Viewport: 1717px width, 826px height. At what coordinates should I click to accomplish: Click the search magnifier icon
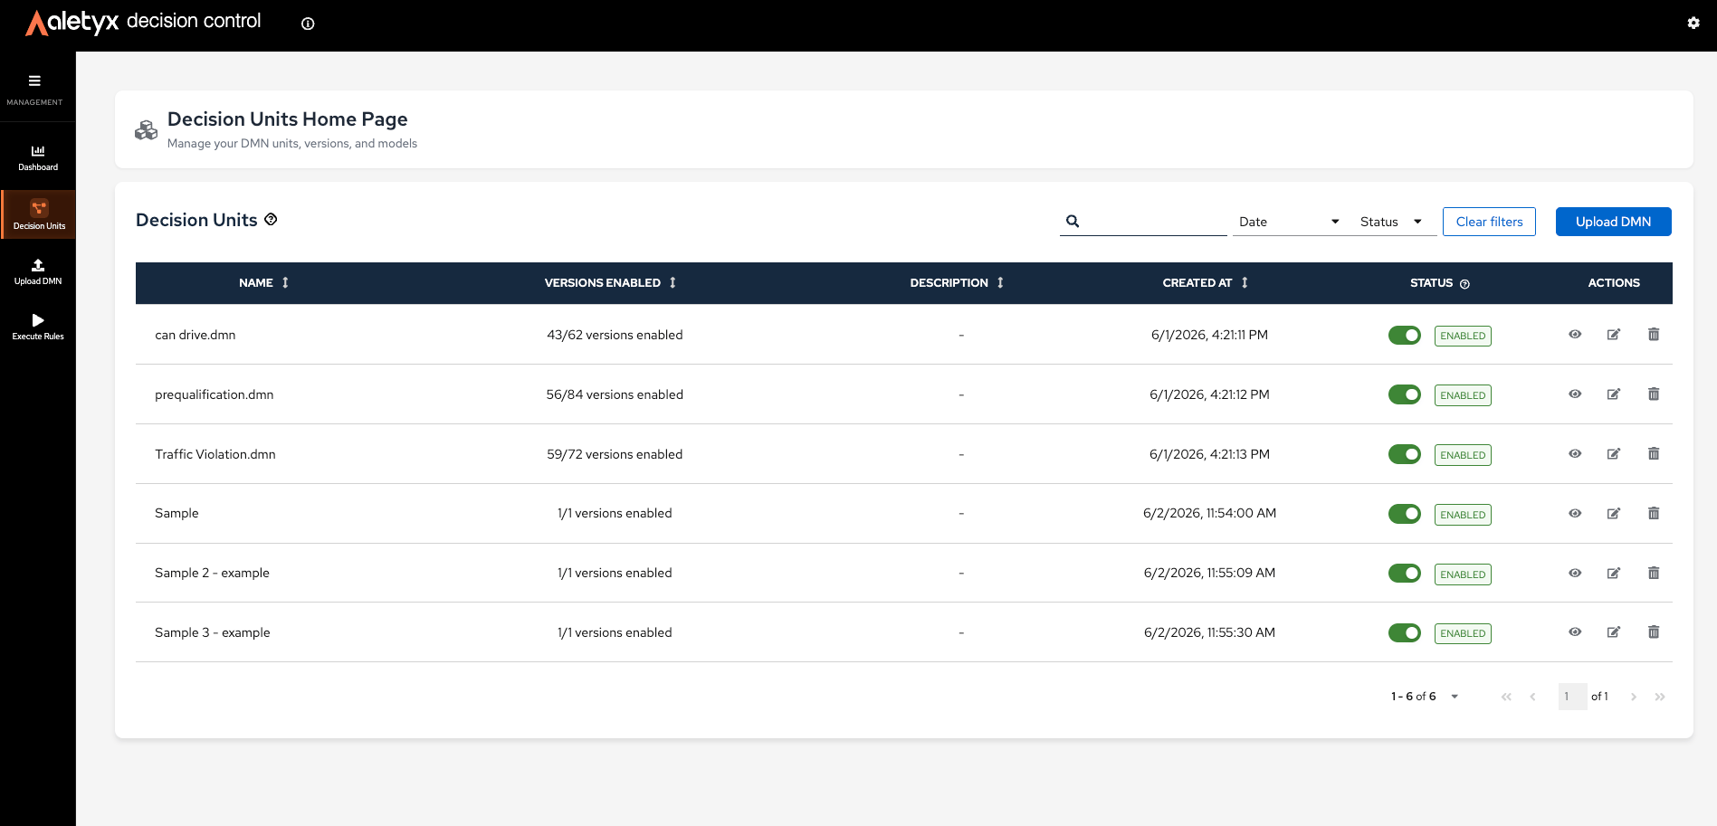pyautogui.click(x=1073, y=221)
